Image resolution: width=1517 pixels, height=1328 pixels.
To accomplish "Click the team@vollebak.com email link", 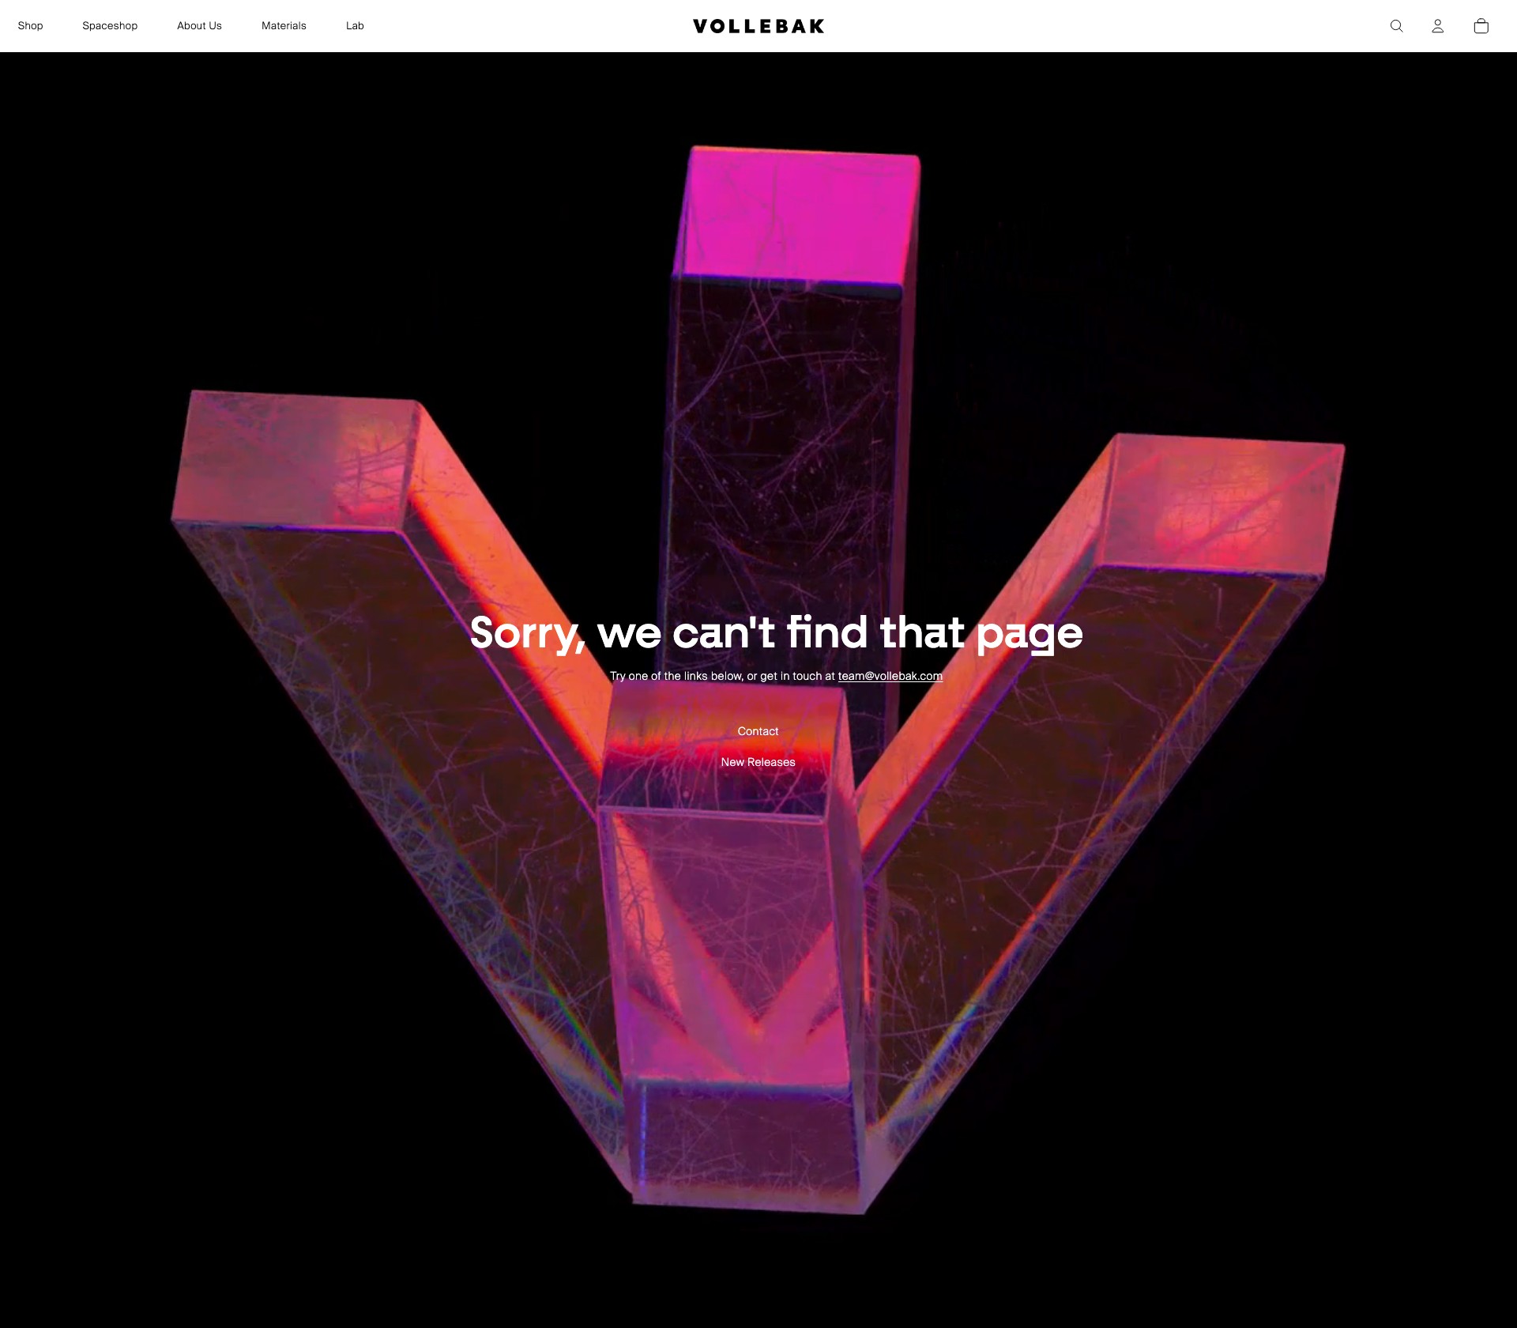I will [x=890, y=676].
